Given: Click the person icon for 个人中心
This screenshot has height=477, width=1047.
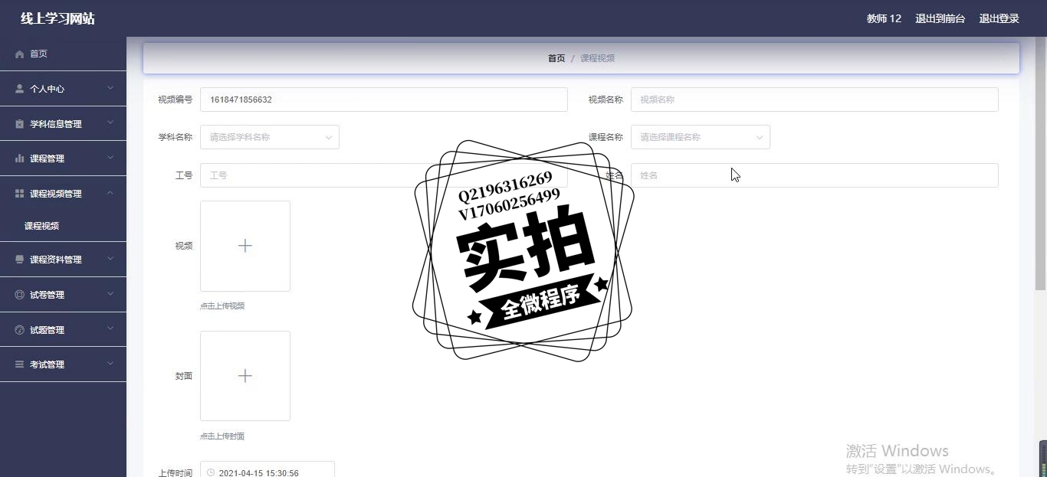Looking at the screenshot, I should click(x=20, y=89).
